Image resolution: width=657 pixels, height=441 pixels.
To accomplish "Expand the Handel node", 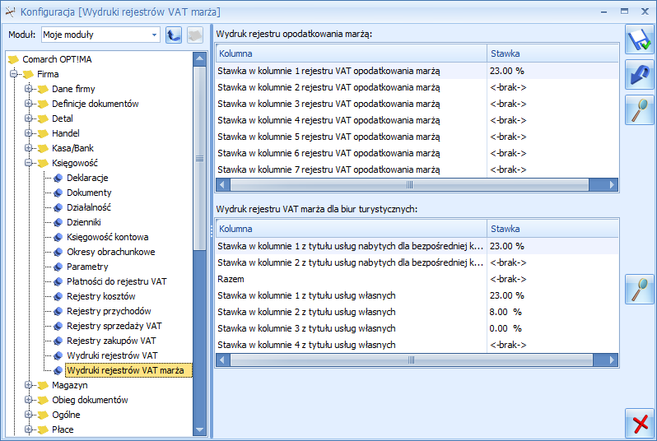I will (29, 133).
